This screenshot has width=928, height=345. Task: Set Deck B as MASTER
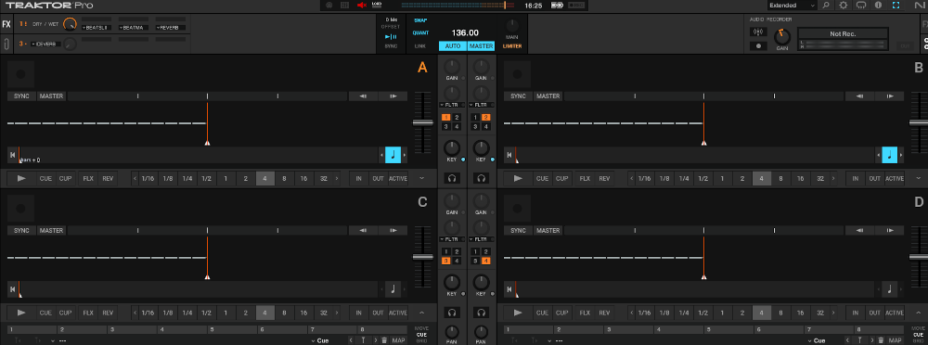coord(548,96)
